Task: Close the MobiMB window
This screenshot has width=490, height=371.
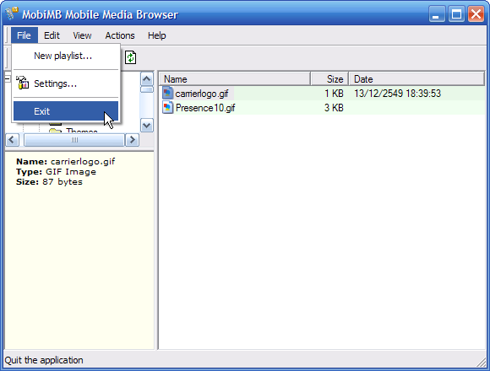Action: (476, 14)
